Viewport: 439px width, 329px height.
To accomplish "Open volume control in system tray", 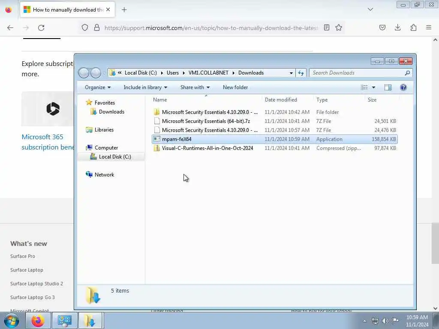I will [x=385, y=321].
